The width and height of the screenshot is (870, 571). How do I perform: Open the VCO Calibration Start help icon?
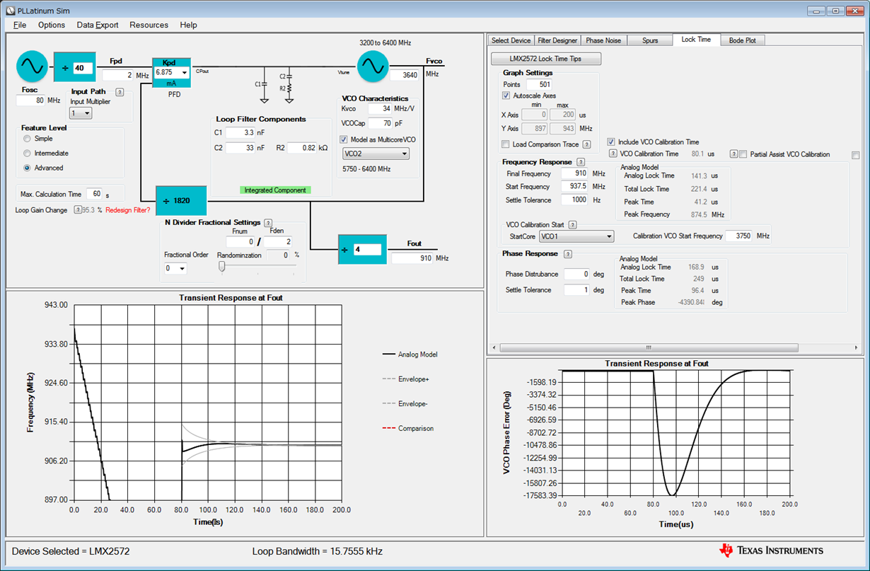coord(573,225)
